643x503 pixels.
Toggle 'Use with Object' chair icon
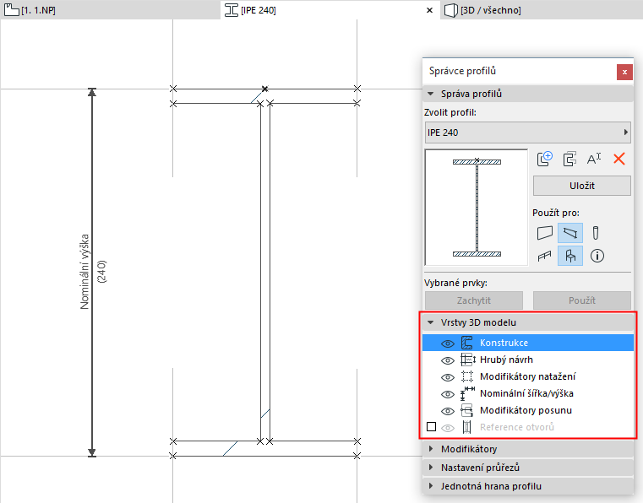570,256
